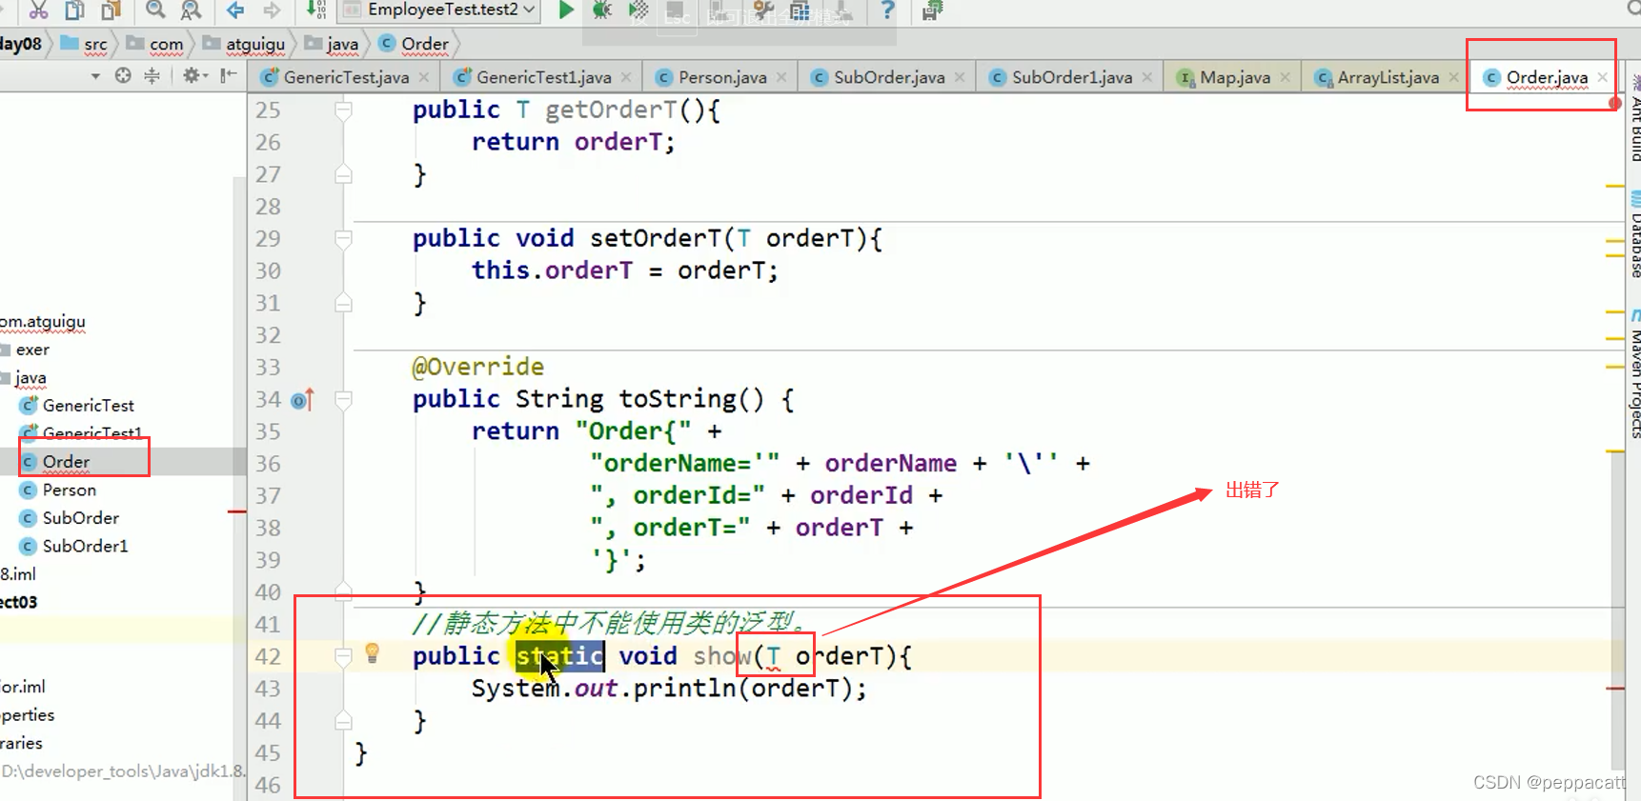
Task: Run EmployeeTest.test2 with green play button
Action: (x=566, y=10)
